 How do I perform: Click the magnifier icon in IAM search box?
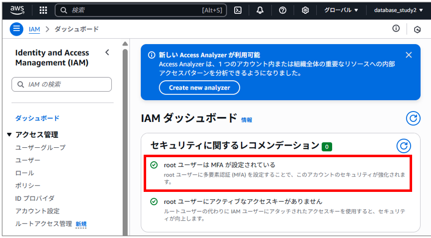click(x=20, y=84)
